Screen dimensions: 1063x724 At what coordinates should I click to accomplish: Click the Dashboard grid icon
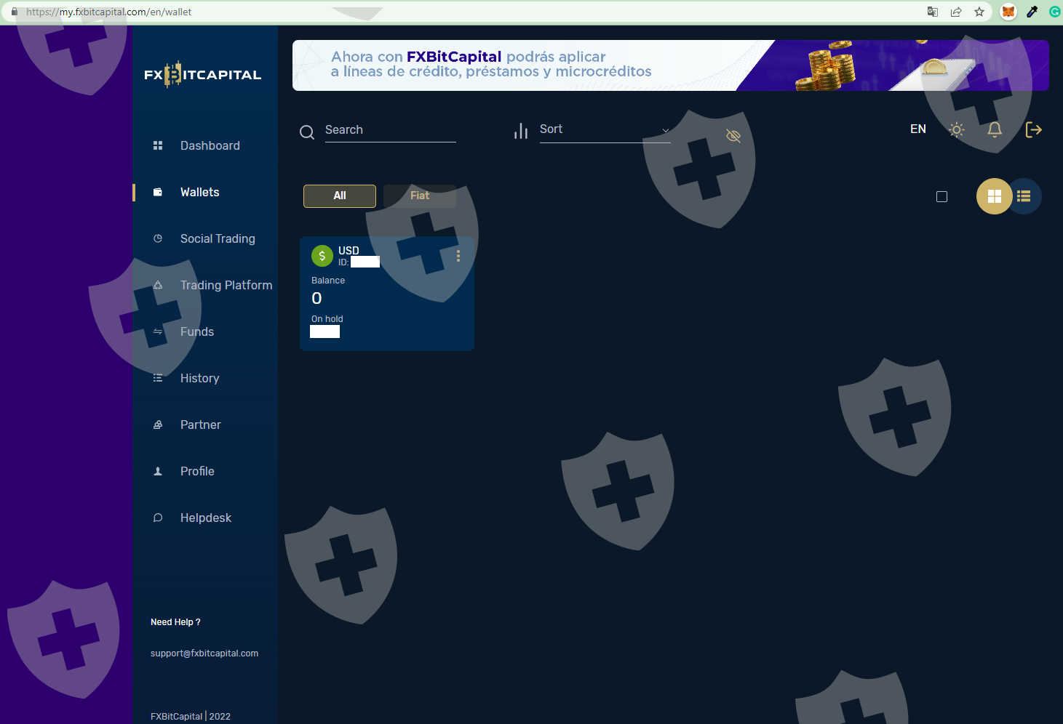[158, 145]
